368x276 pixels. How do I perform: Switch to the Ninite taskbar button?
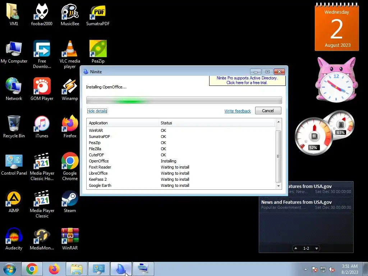[121, 269]
